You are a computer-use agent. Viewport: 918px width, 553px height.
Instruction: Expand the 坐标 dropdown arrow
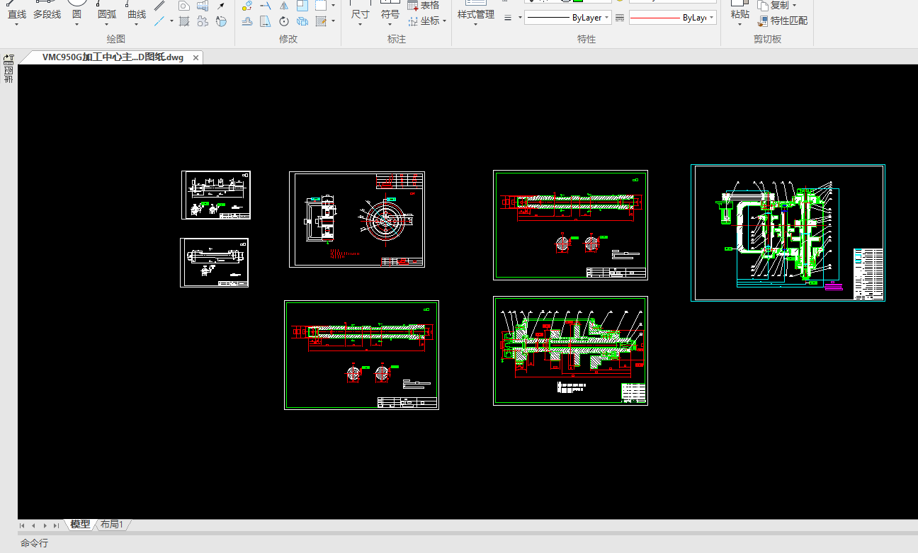(444, 21)
